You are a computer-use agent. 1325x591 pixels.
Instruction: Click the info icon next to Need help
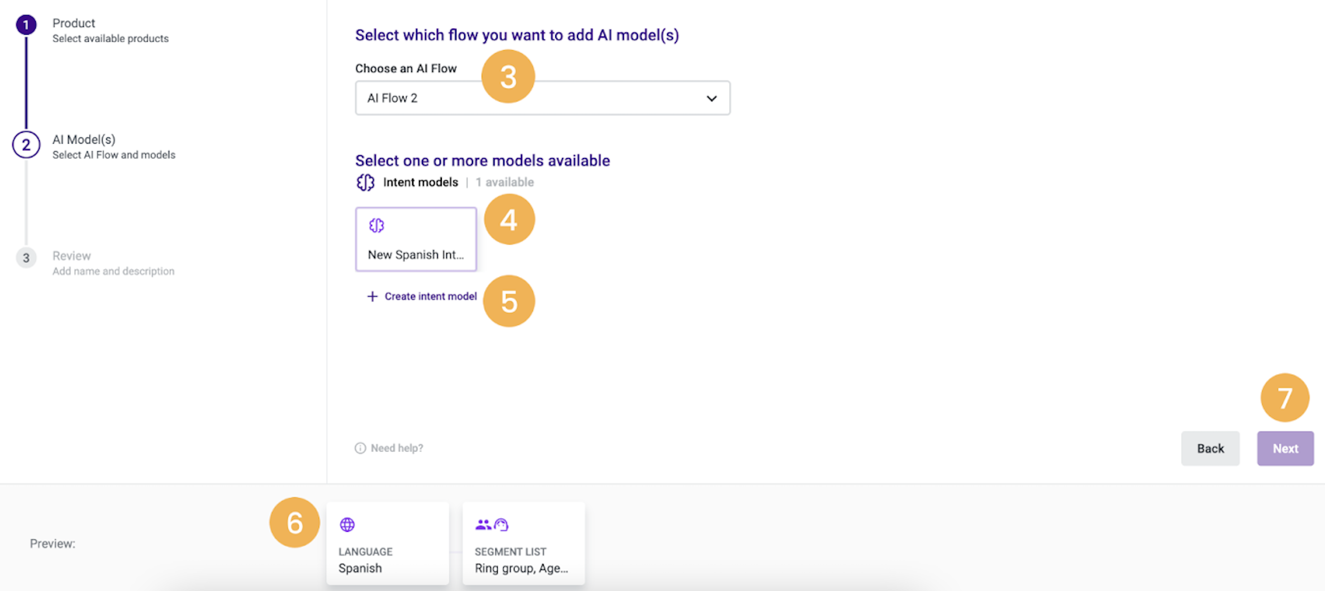click(x=360, y=448)
